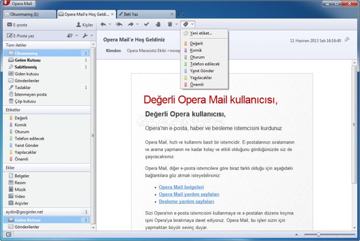Select Yapılacaklar in label menu
Screen dimensions: 360x241
point(204,78)
